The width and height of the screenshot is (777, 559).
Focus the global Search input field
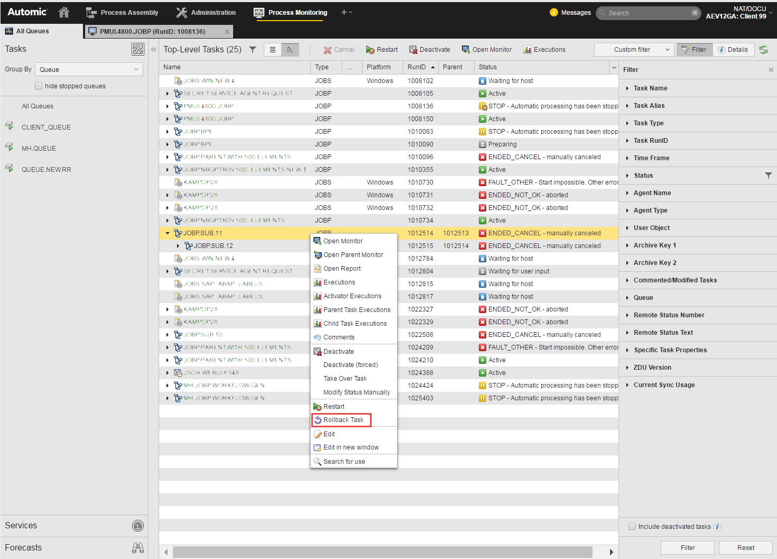coord(649,13)
